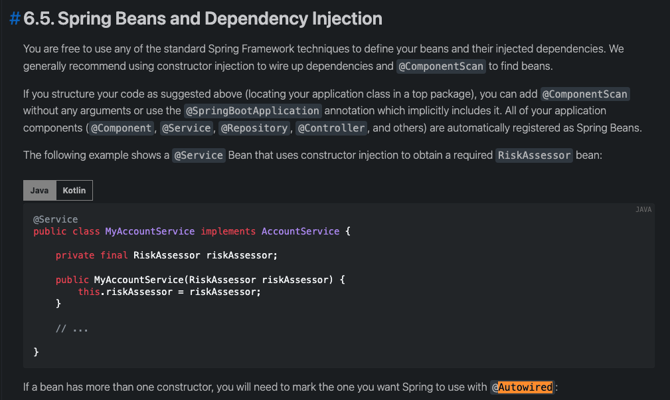Click the 'private final' field declaration line
This screenshot has height=400, width=670.
pos(167,256)
